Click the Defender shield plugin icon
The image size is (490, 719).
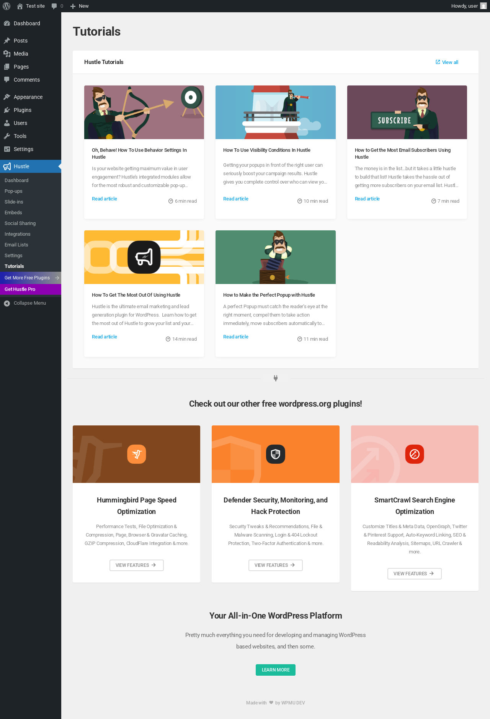pos(276,454)
